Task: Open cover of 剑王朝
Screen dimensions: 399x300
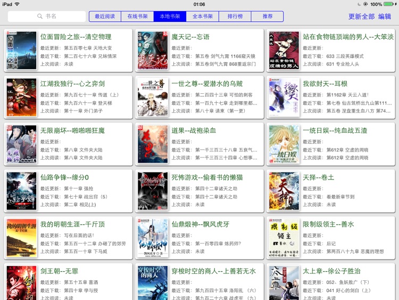Action: pos(21,283)
